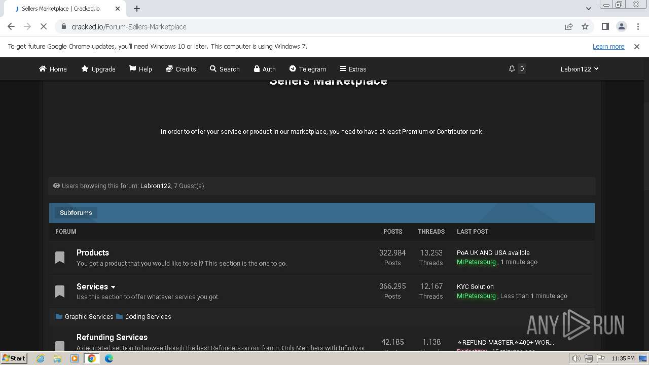Open Coding Services subforum
The image size is (649, 365).
pyautogui.click(x=148, y=316)
